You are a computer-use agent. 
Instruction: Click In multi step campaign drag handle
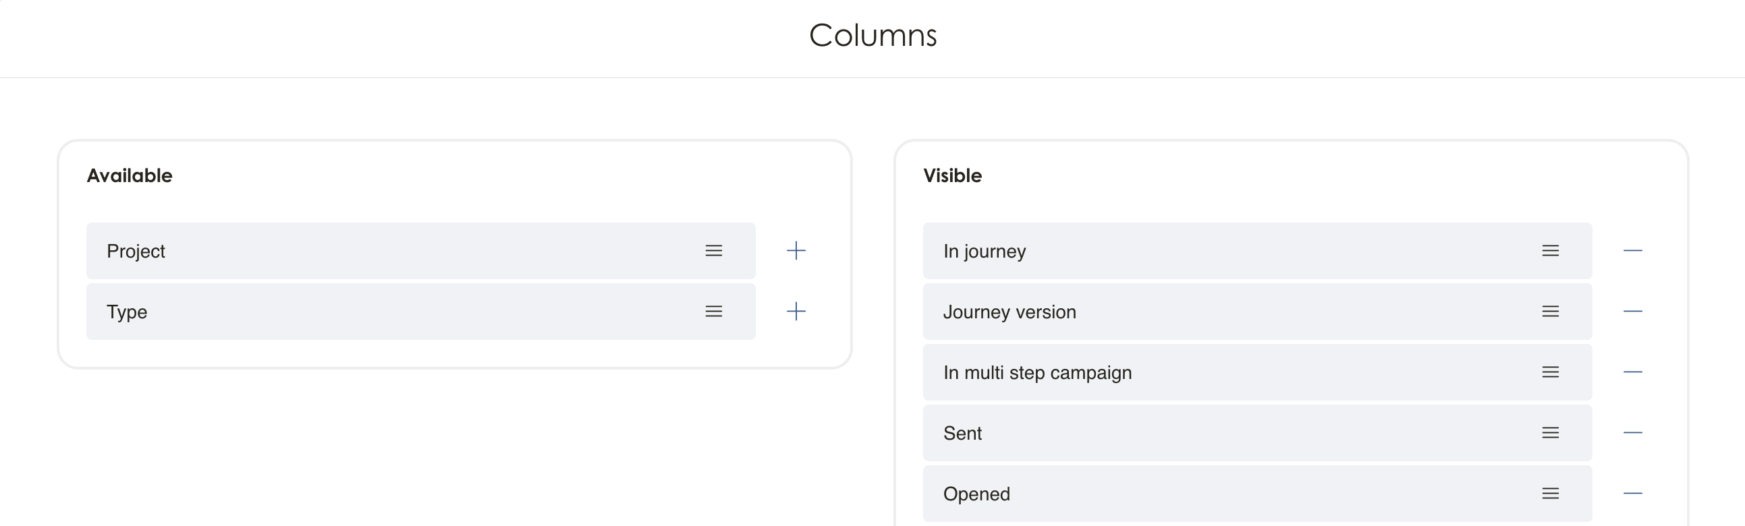coord(1551,372)
